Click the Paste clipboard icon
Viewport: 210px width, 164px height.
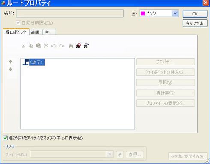click(x=39, y=46)
